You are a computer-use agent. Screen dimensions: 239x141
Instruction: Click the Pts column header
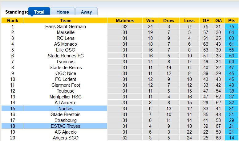[x=232, y=21]
